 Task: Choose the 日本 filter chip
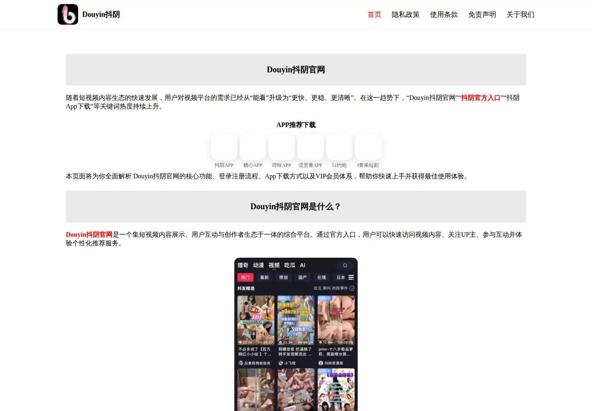click(341, 277)
